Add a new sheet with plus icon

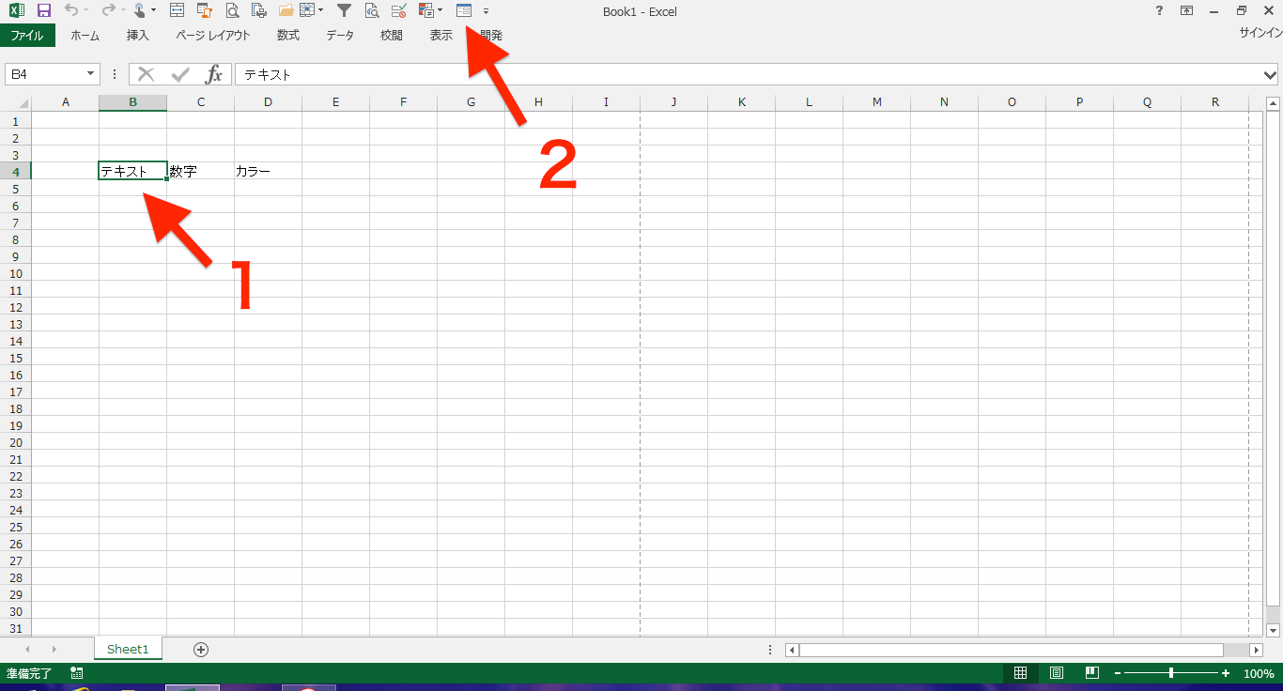click(x=200, y=649)
